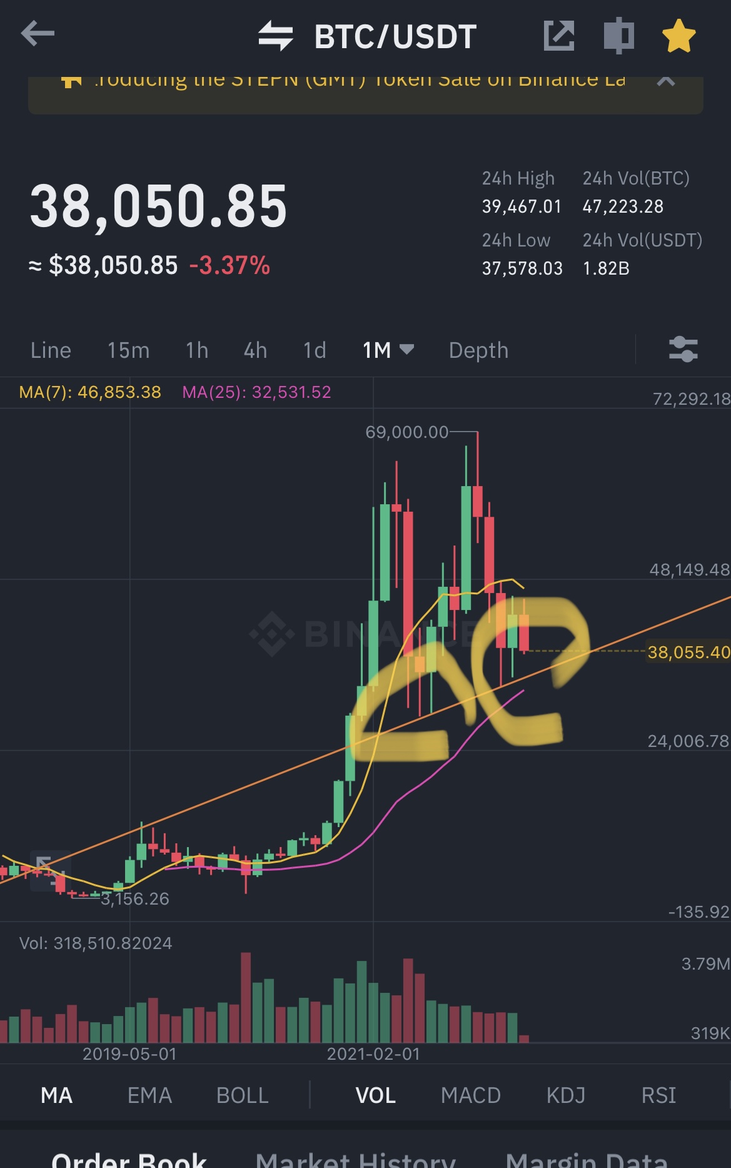The width and height of the screenshot is (731, 1168).
Task: Open the split-view compare icon
Action: pyautogui.click(x=618, y=36)
